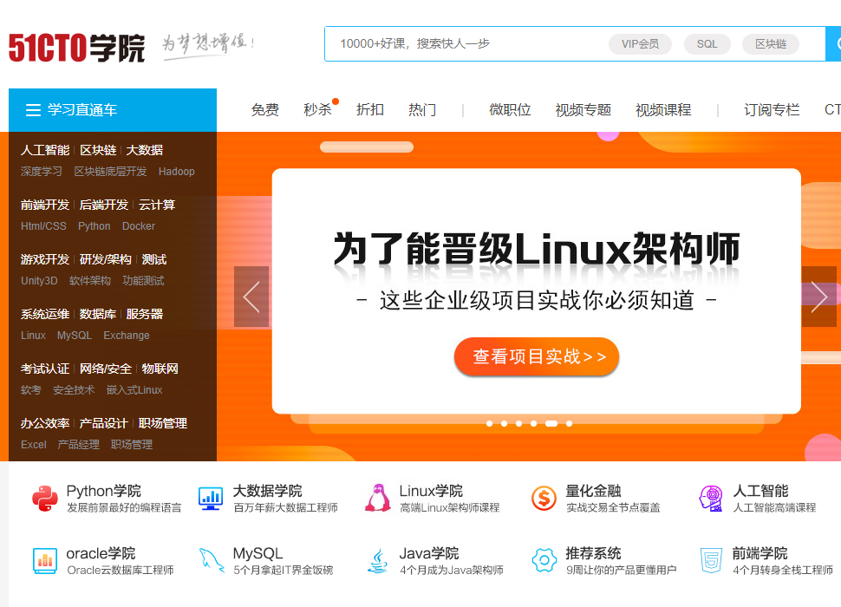Image resolution: width=841 pixels, height=607 pixels.
Task: Click the 量化金融 dollar coin icon
Action: coord(544,498)
